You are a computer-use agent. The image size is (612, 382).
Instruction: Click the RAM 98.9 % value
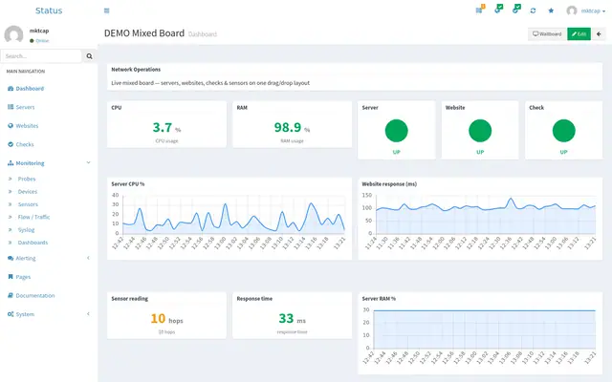pos(292,127)
